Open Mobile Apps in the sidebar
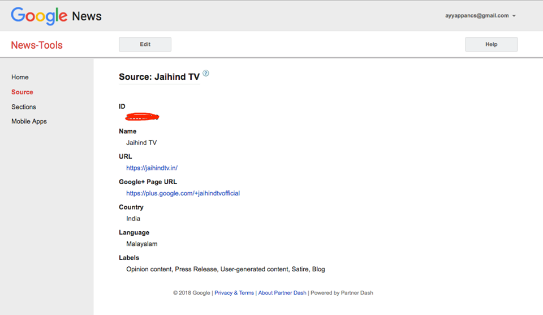This screenshot has width=543, height=315. tap(29, 121)
